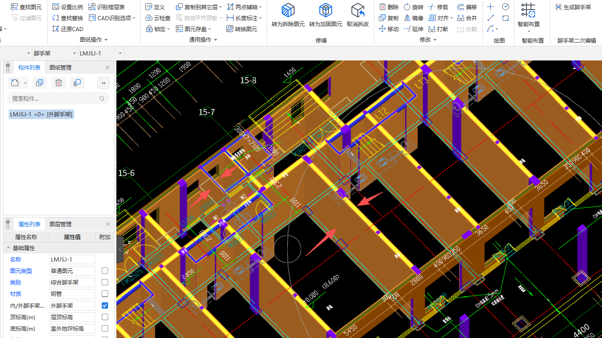Viewport: 602px width, 338px height.
Task: Choose the straight line drawing tool
Action: [x=491, y=18]
